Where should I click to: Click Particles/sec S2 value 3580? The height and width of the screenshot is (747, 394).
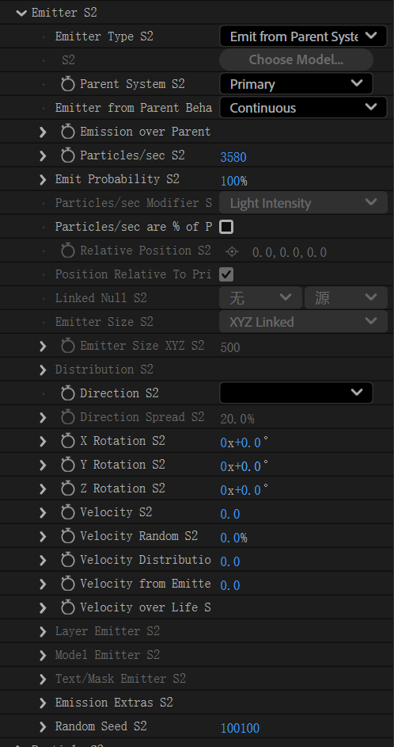coord(233,158)
